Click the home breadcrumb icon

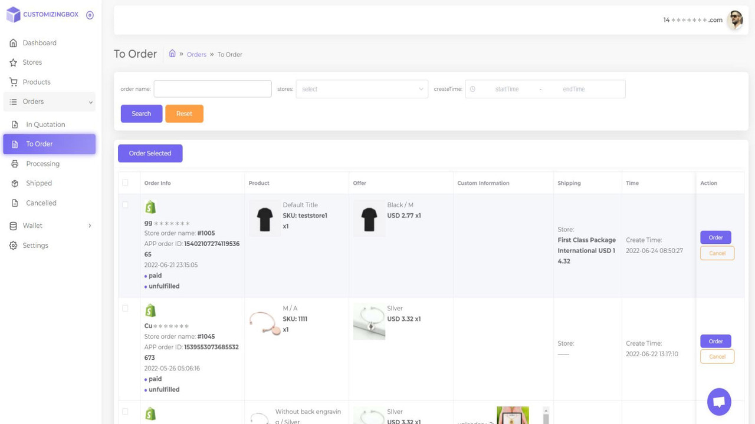172,54
